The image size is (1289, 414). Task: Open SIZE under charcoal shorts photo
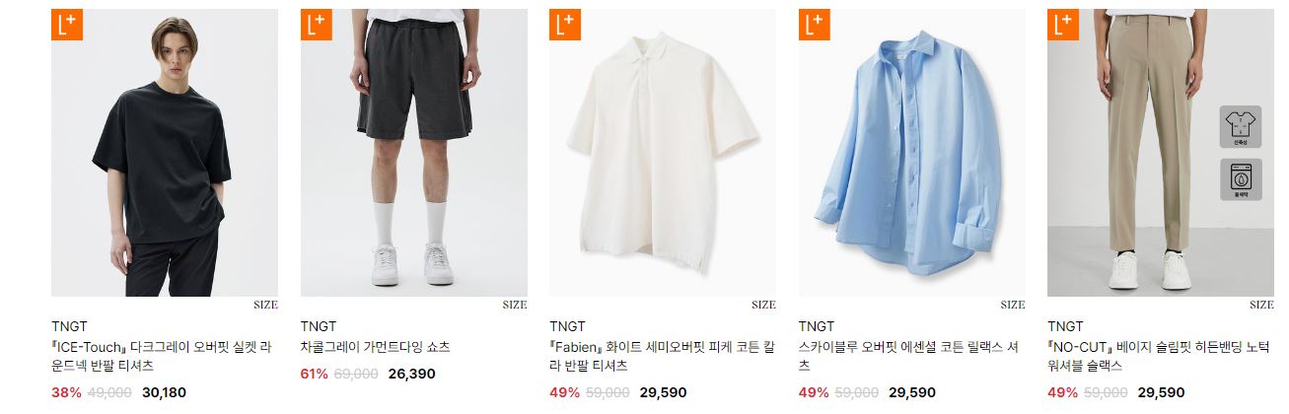pyautogui.click(x=515, y=305)
